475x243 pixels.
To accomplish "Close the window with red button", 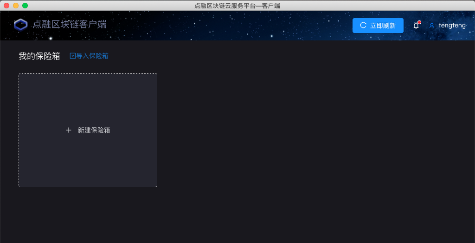I will (x=6, y=6).
